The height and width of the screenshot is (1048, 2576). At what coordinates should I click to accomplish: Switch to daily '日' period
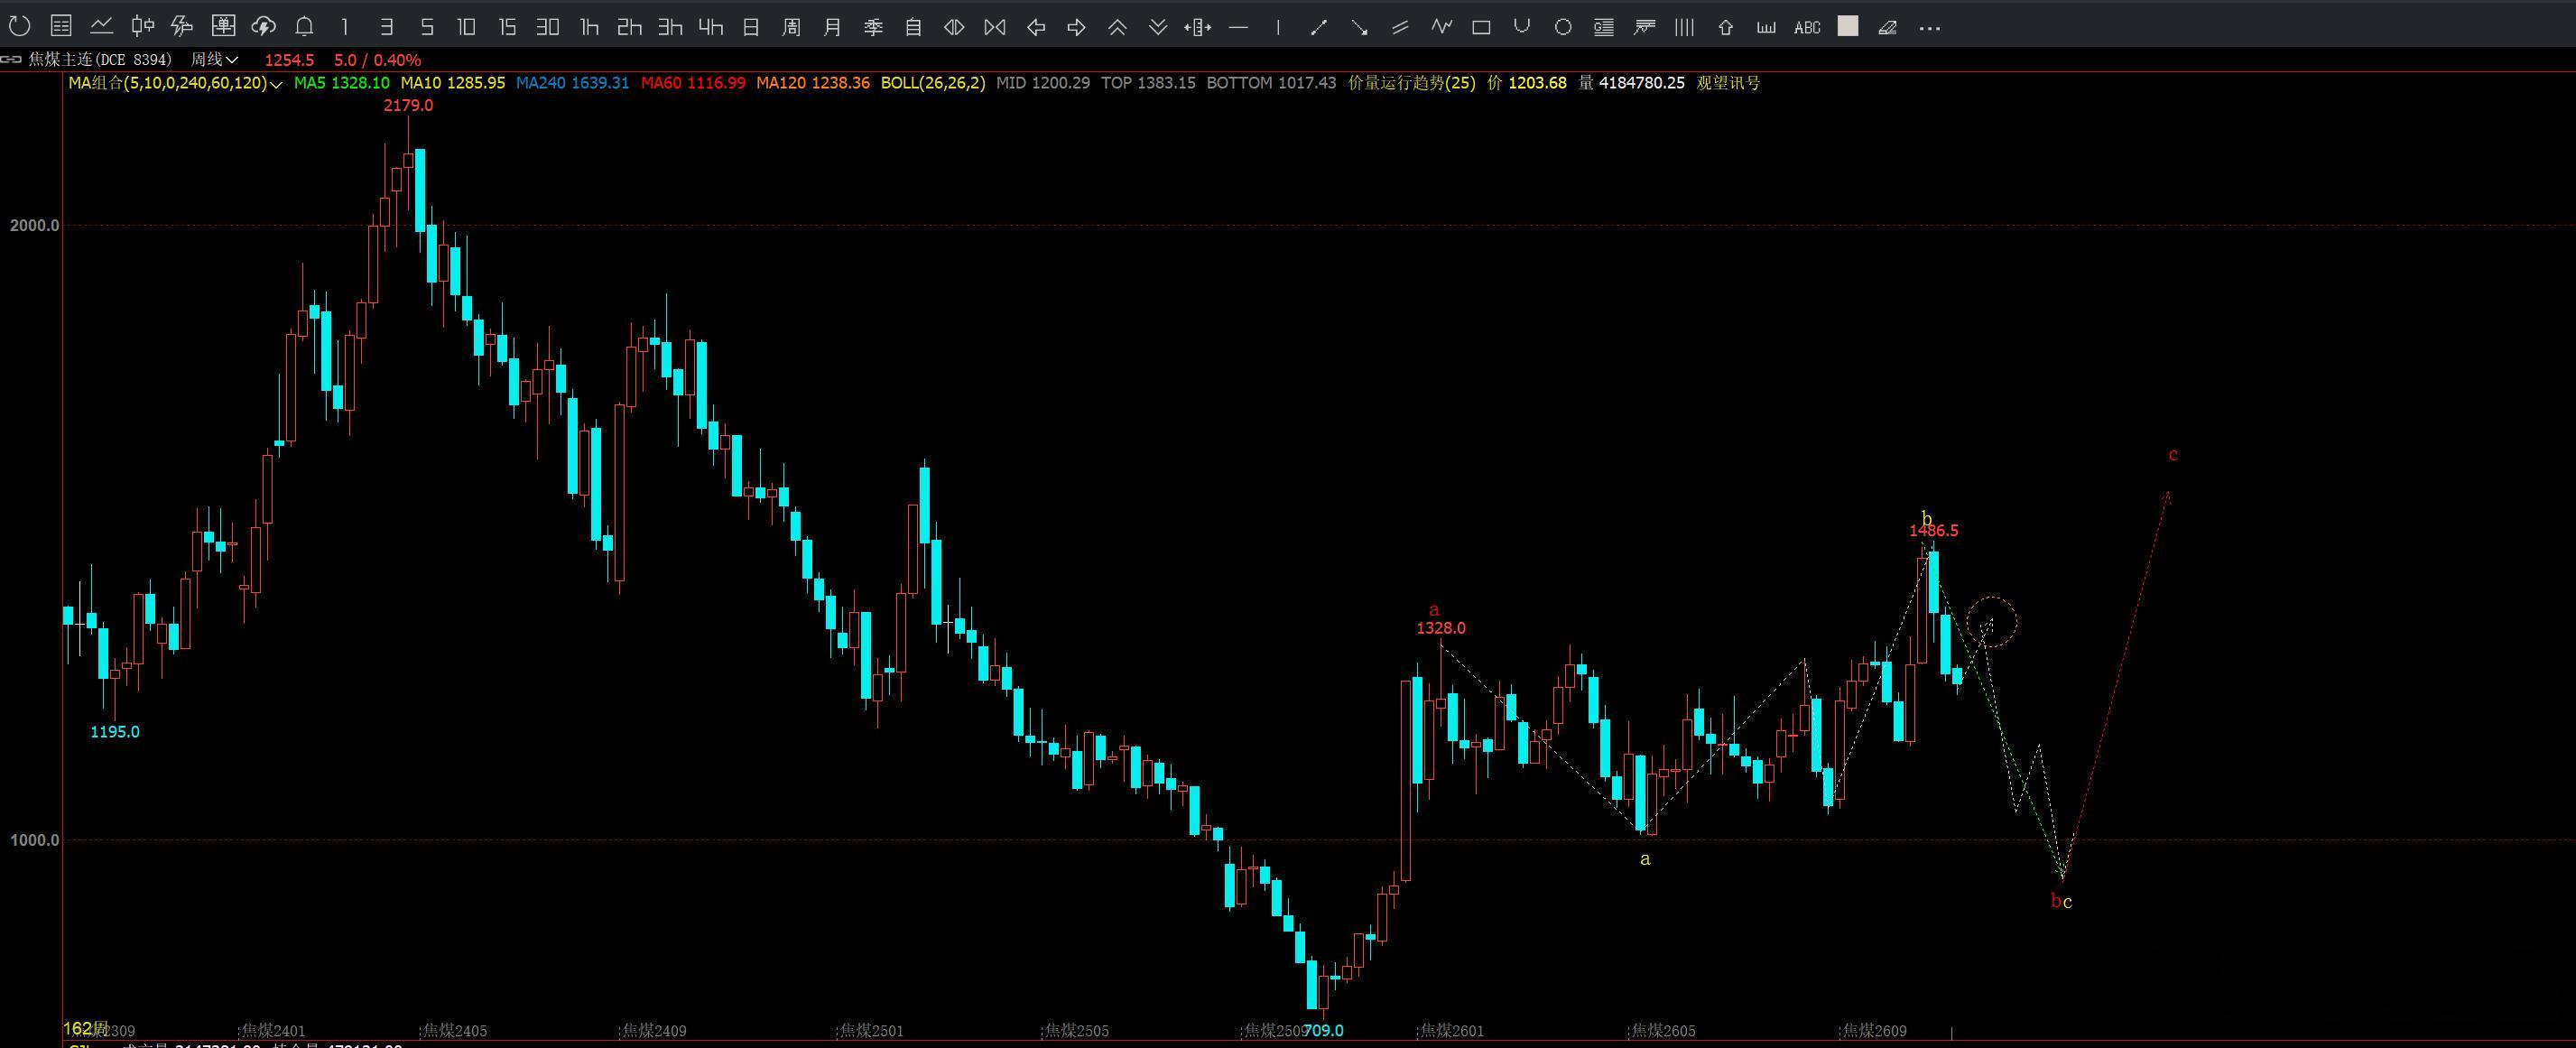click(751, 27)
